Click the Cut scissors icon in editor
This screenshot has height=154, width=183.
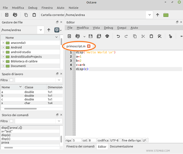coord(143,36)
